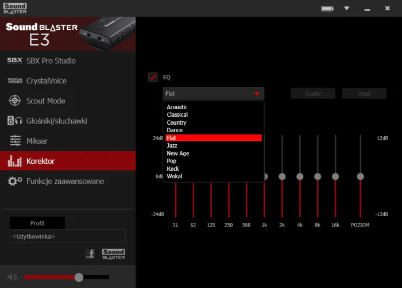Toggle the EQ checkbox
The height and width of the screenshot is (288, 402).
153,77
